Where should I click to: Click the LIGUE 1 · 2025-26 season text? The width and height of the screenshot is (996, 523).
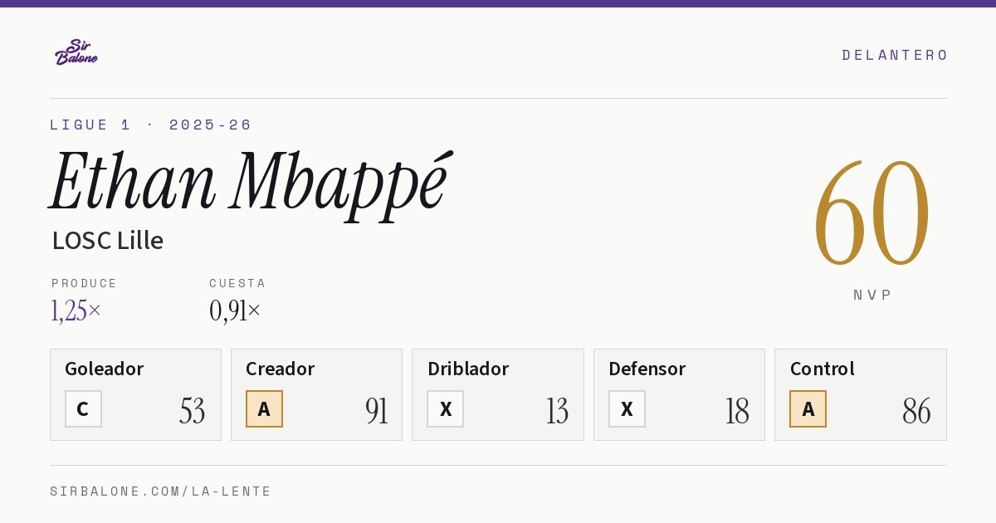coord(151,125)
